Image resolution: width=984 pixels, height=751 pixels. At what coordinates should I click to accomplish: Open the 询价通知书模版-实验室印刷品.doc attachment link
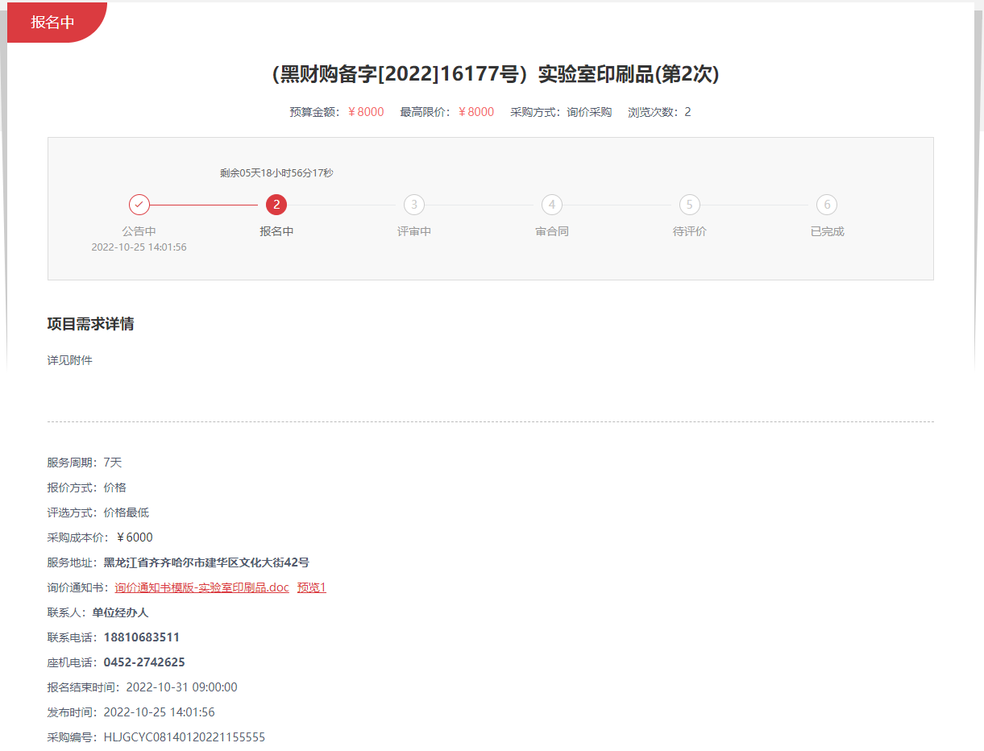pyautogui.click(x=201, y=587)
